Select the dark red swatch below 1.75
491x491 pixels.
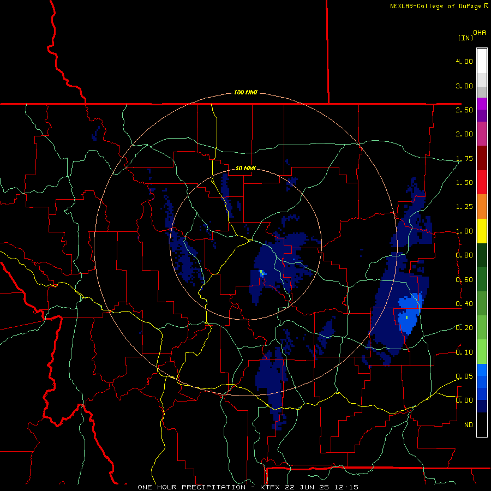coord(482,158)
